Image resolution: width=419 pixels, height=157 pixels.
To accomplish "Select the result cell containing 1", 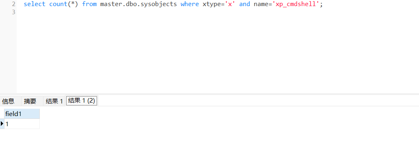I will tap(22, 124).
